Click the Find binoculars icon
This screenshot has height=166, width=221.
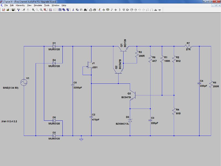pyautogui.click(x=85, y=10)
